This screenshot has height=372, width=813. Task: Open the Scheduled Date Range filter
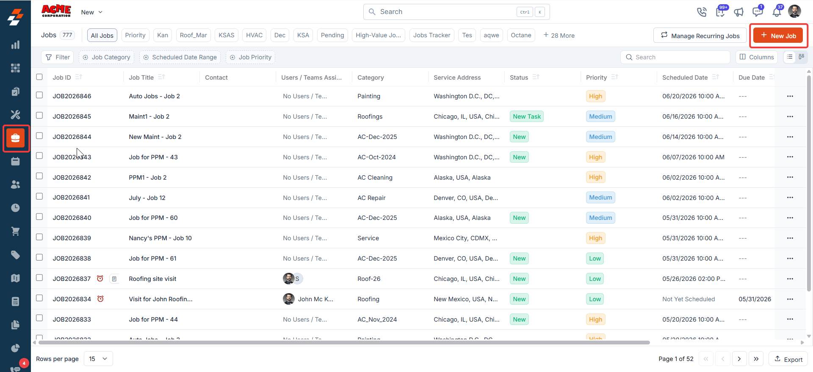(x=180, y=57)
